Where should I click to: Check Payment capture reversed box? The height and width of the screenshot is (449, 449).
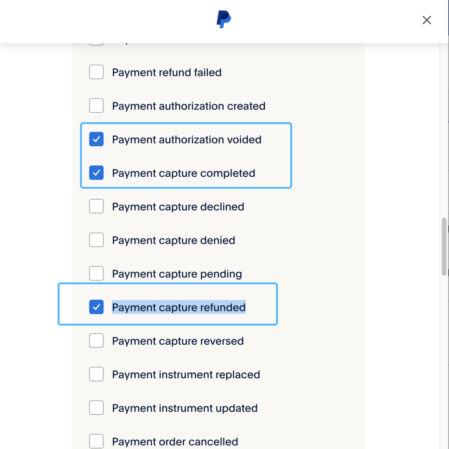tap(96, 341)
